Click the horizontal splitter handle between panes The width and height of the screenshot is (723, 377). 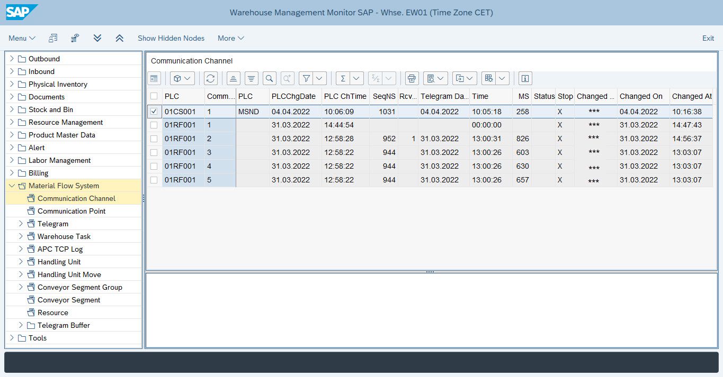(x=430, y=272)
